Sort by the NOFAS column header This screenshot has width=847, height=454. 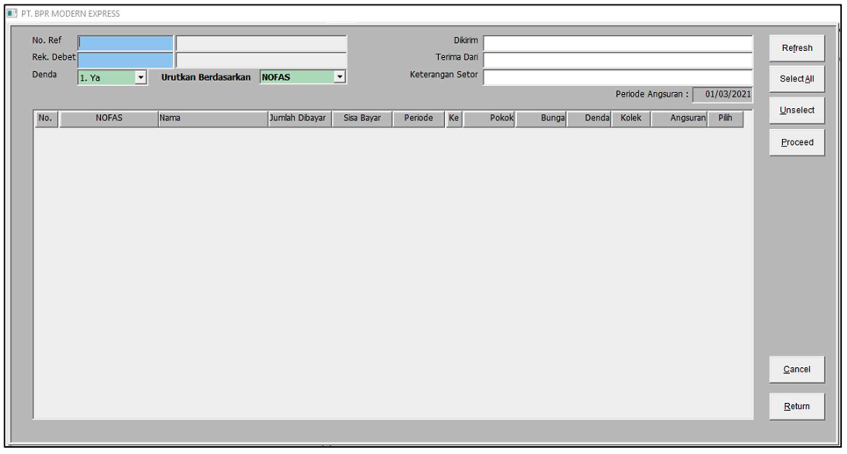pyautogui.click(x=108, y=119)
